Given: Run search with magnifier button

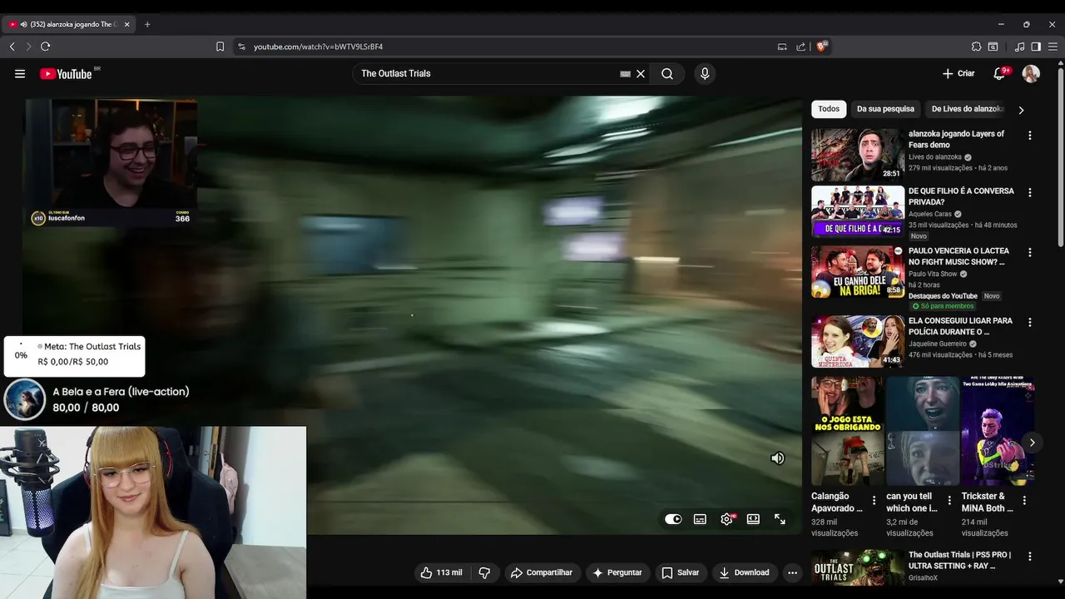Looking at the screenshot, I should 667,73.
